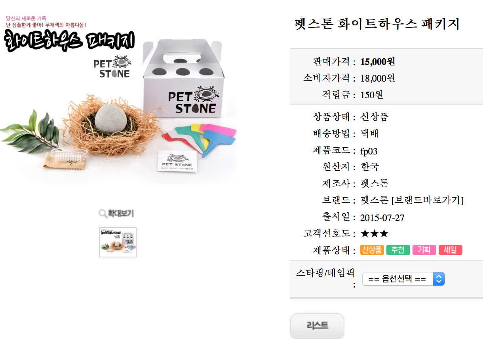Click the Pet Stone nest logo in image
This screenshot has height=339, width=483.
pos(112,68)
